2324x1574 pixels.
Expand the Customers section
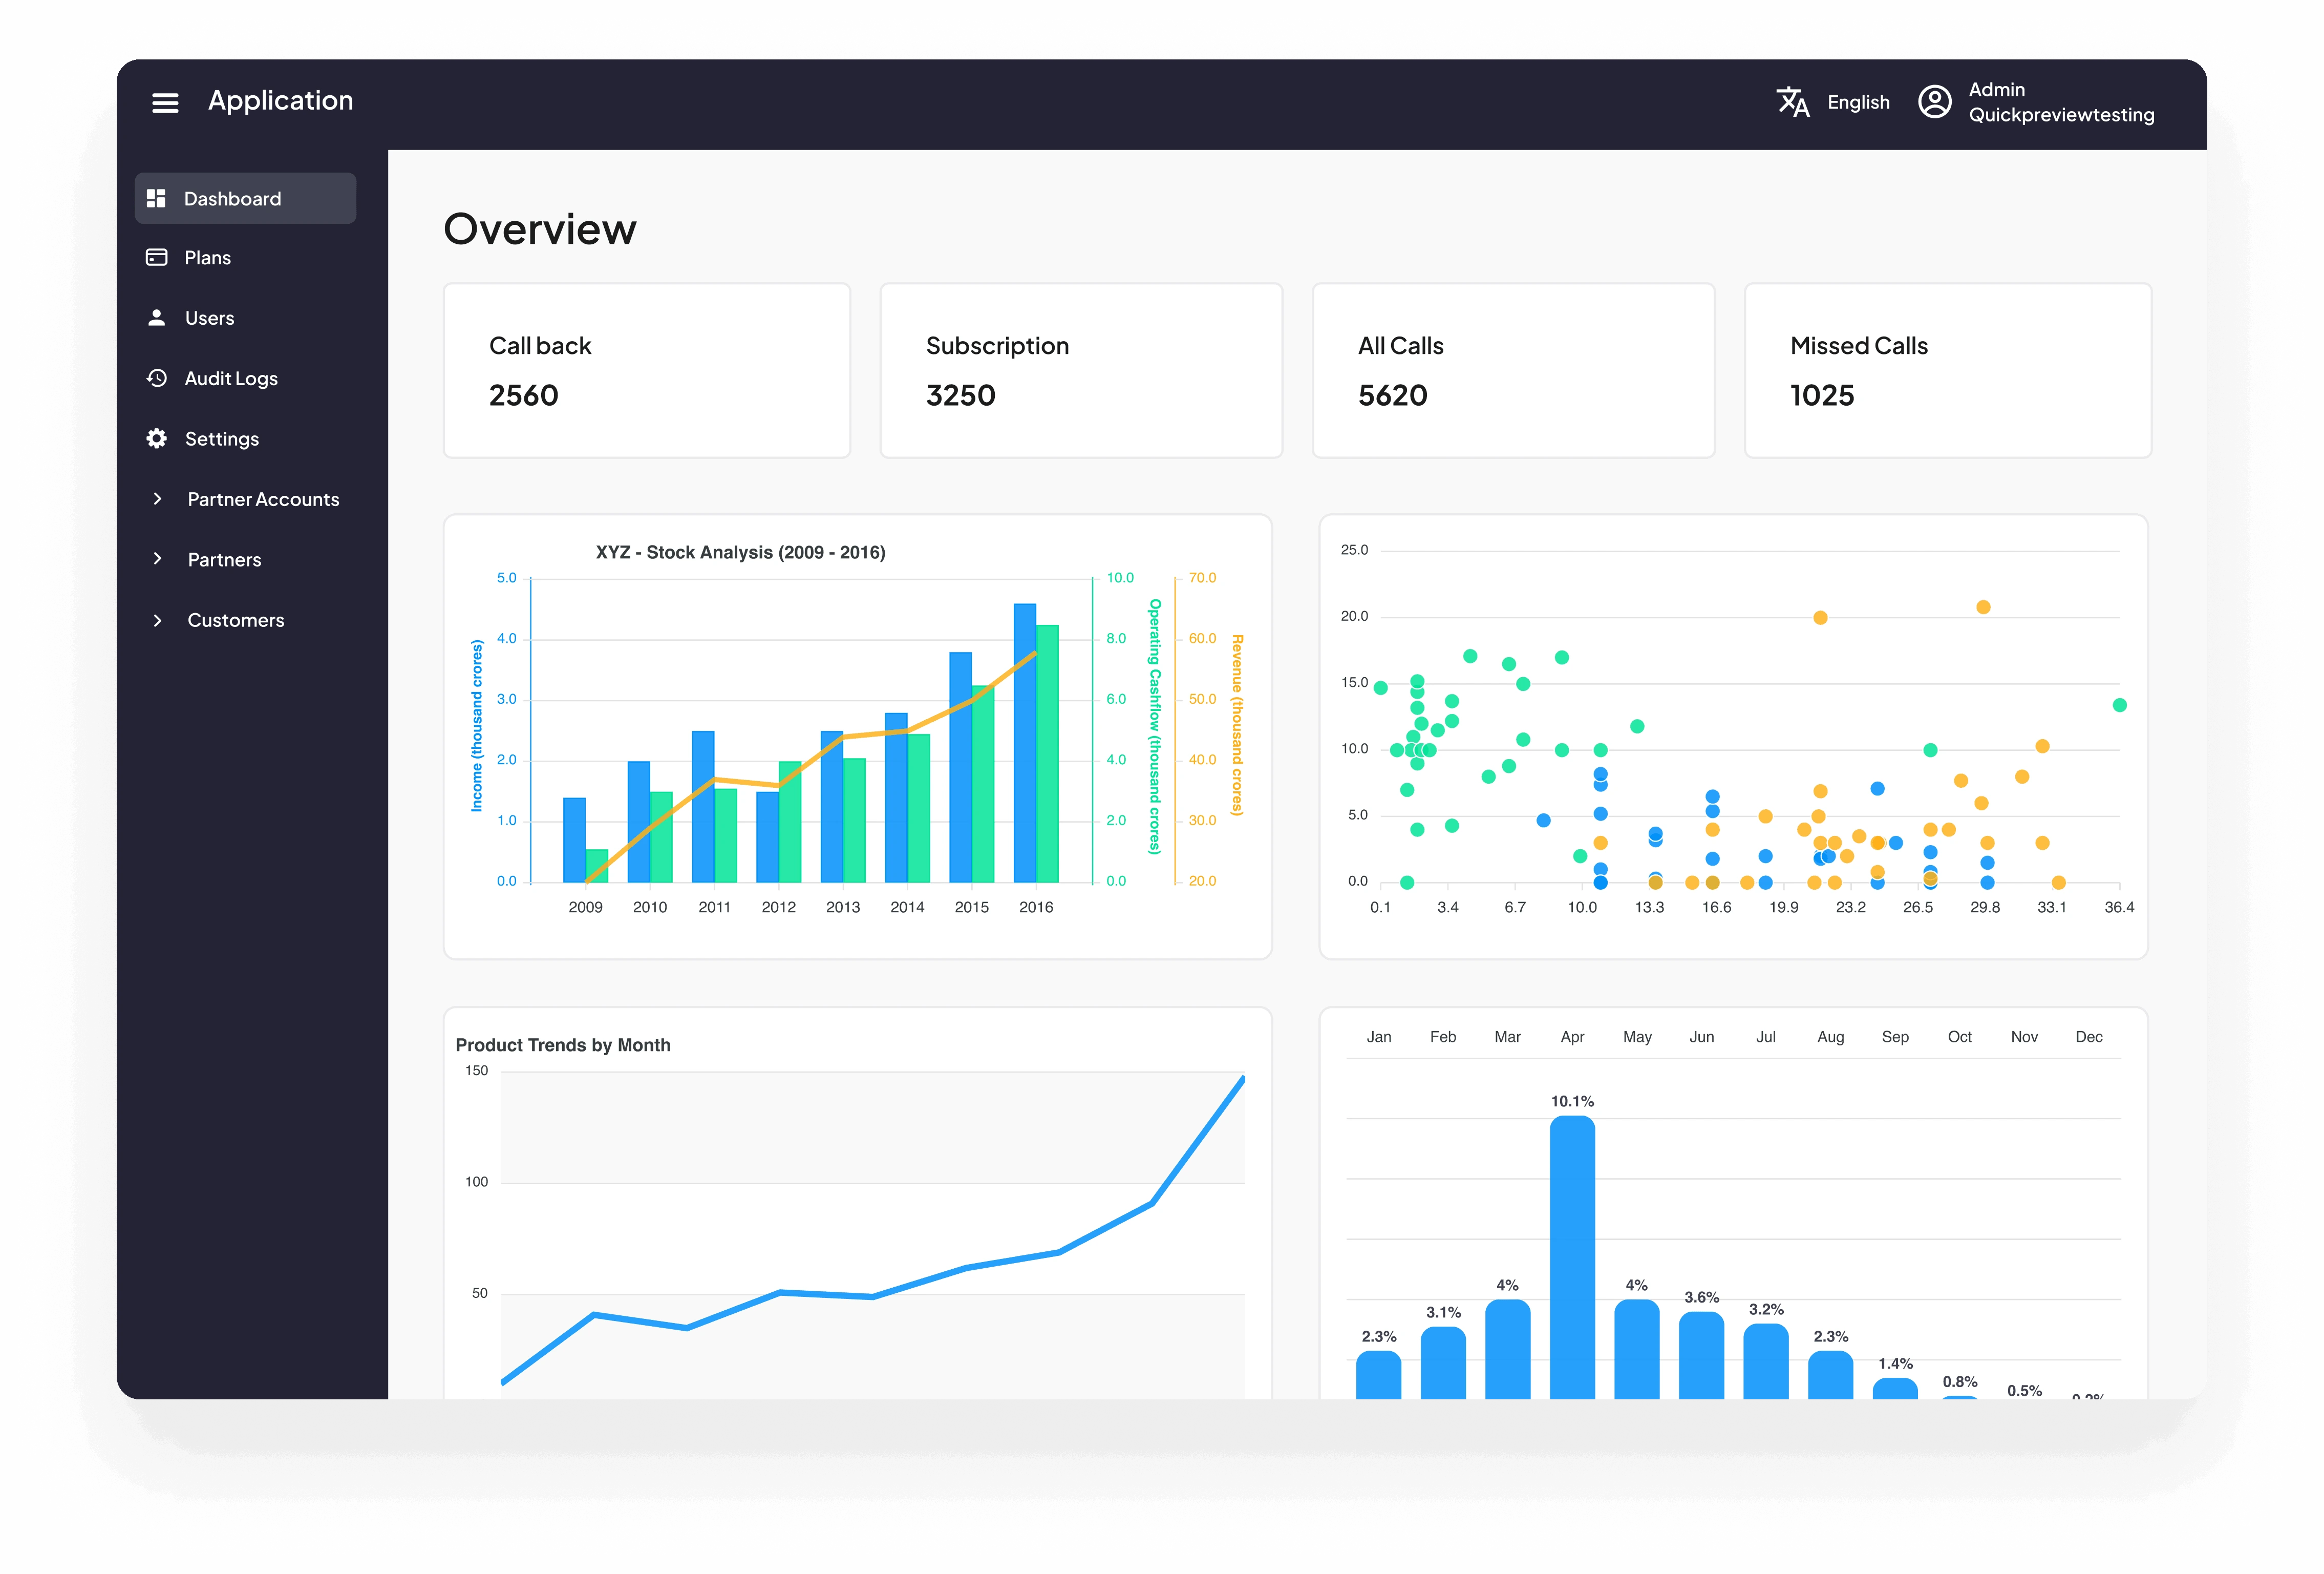(x=158, y=619)
